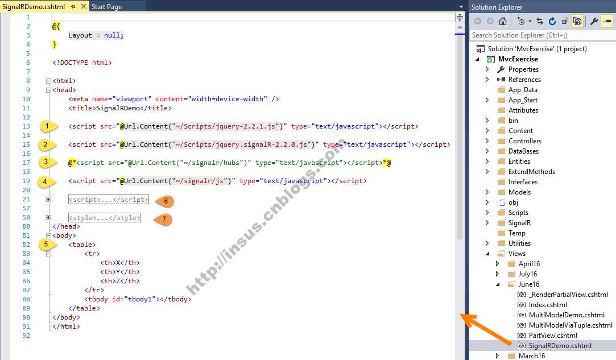The width and height of the screenshot is (616, 360).
Task: Click the collapsed <script>...</script> placeholder
Action: pyautogui.click(x=109, y=200)
